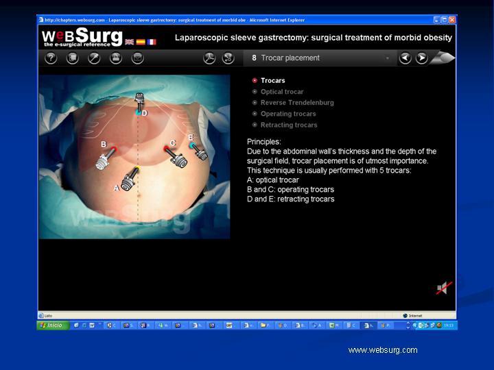Go to previous chapter with left arrow
The image size is (494, 370).
[405, 58]
